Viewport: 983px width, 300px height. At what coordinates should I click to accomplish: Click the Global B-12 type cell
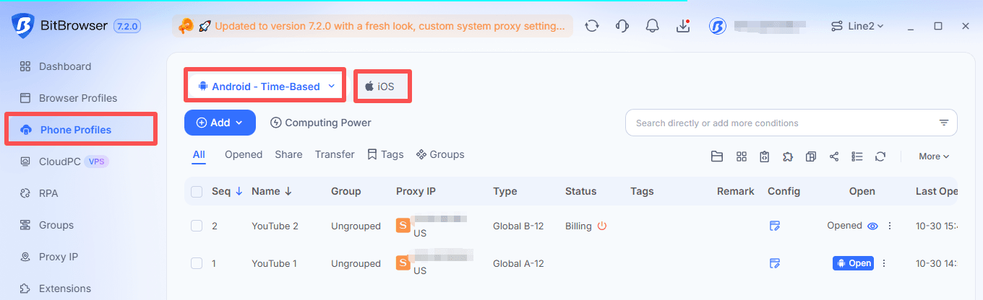click(x=518, y=226)
